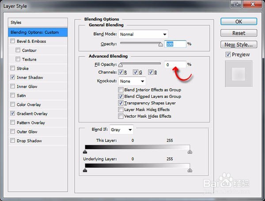Open Gradient Overlay settings label
Viewport: 265px width, 201px height.
[32, 114]
